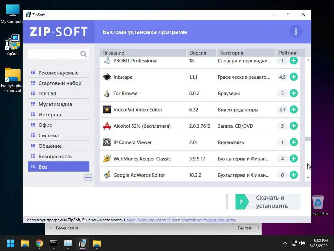Select the Tor Browser row name
The width and height of the screenshot is (334, 251).
coord(126,93)
